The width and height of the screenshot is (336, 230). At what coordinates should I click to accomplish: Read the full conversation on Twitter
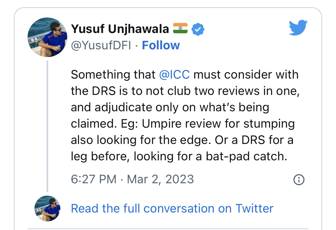[172, 208]
